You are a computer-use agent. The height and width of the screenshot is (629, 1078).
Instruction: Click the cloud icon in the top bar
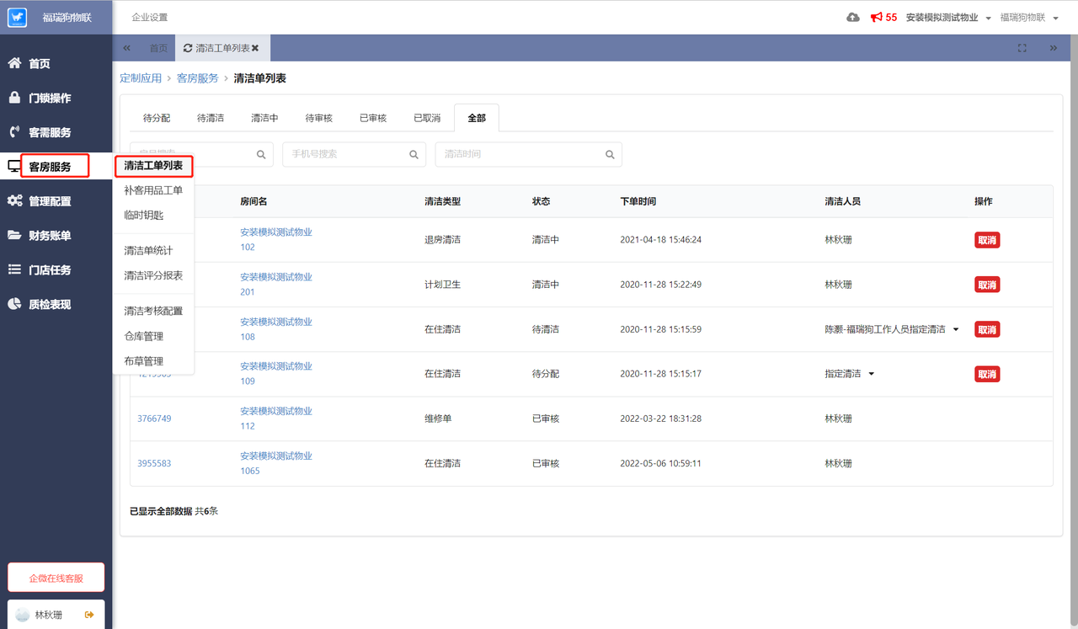pos(852,16)
